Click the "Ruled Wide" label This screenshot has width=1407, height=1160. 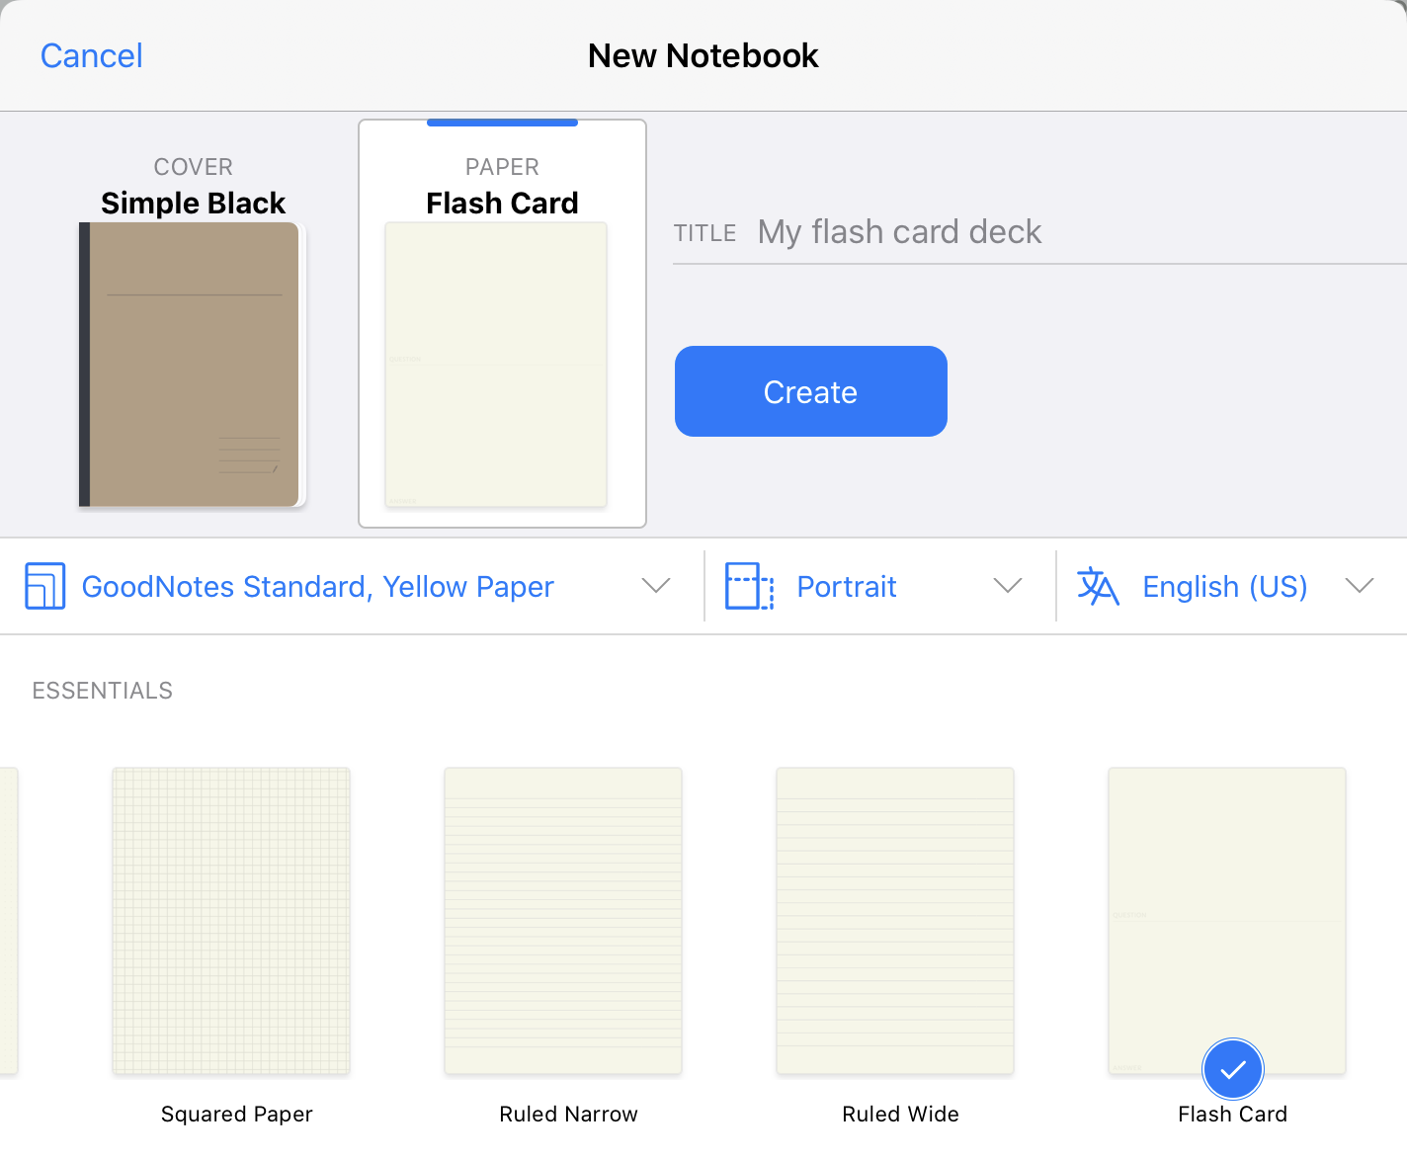coord(901,1115)
